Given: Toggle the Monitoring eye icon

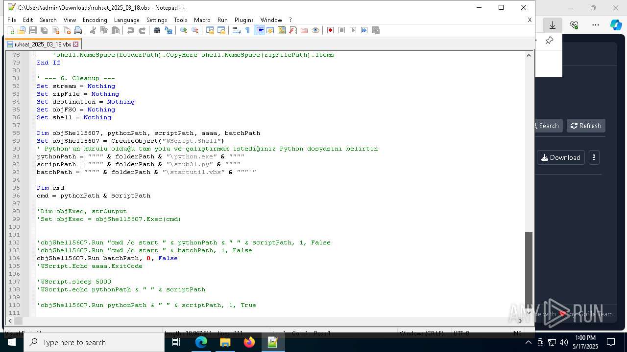Looking at the screenshot, I should point(315,30).
